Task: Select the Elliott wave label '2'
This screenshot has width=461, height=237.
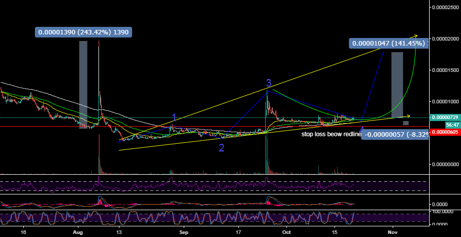Action: click(x=222, y=147)
